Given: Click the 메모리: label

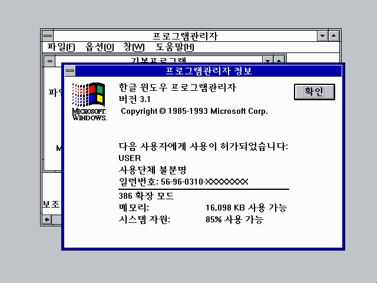Looking at the screenshot, I should coord(134,208).
